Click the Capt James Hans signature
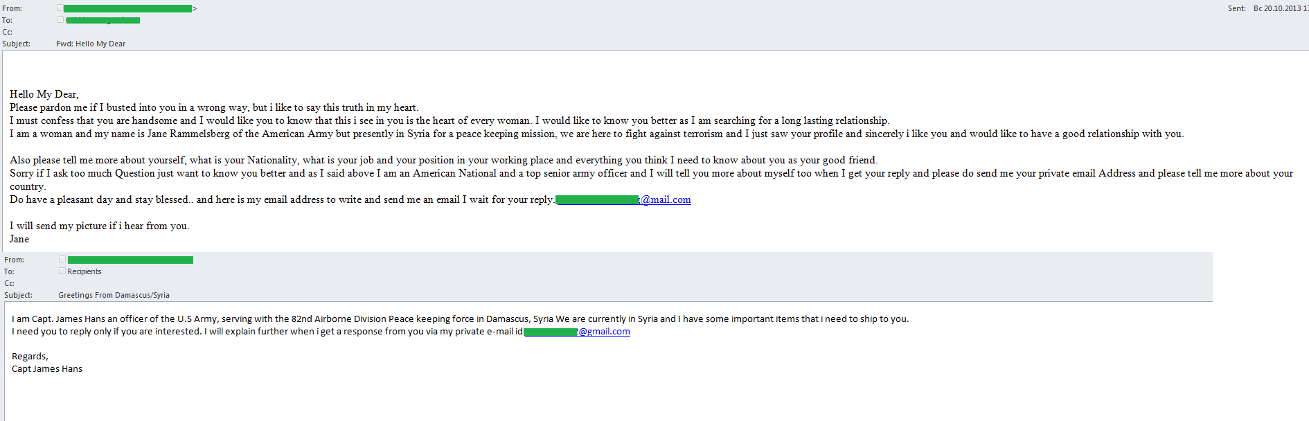 pos(47,368)
